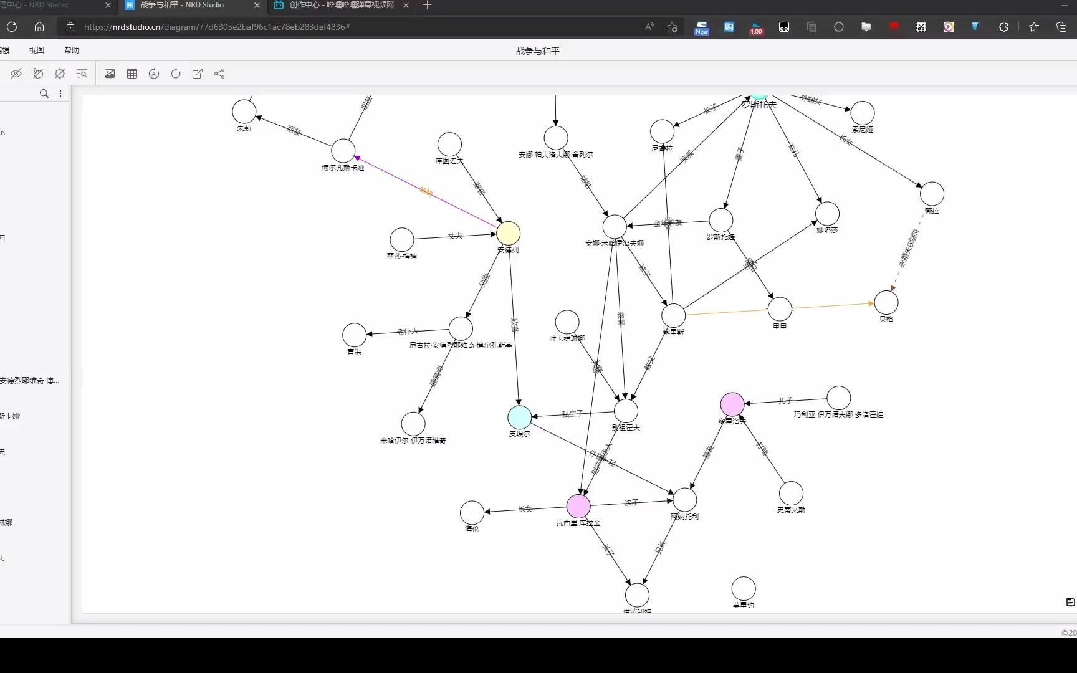Click the crossed starburst toolbar icon
Image resolution: width=1077 pixels, height=673 pixels.
click(60, 74)
